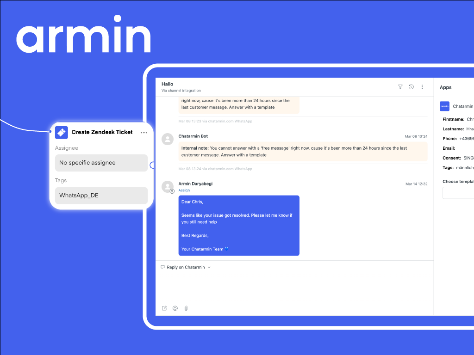Click the Mar 14 12:32 timestamp
Image resolution: width=474 pixels, height=355 pixels.
pos(416,184)
